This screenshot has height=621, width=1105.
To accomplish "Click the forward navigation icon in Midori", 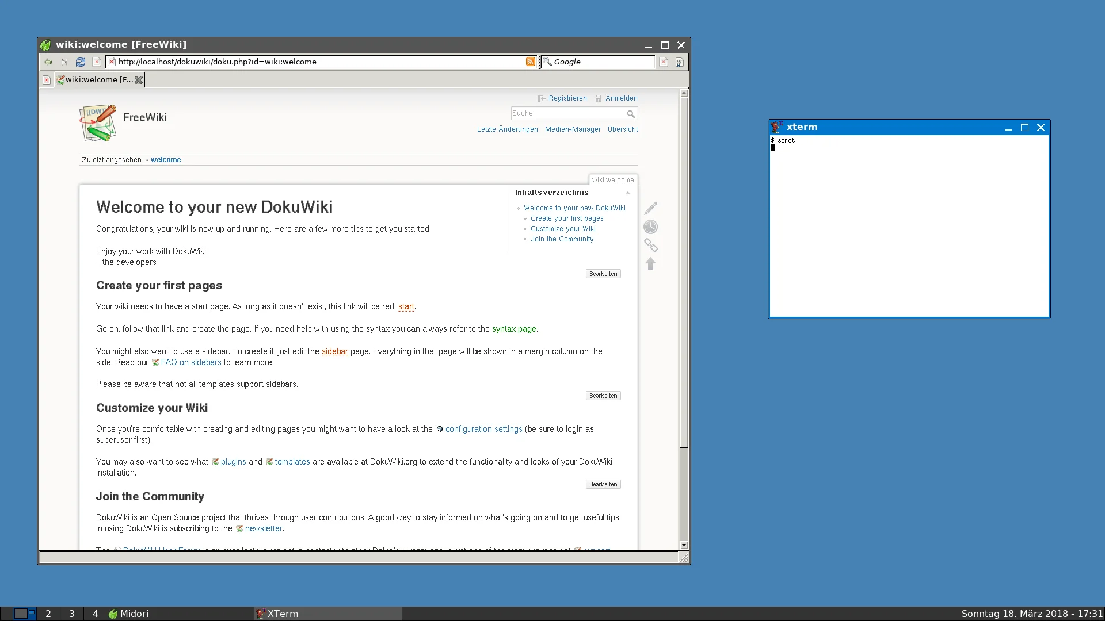I will (64, 62).
